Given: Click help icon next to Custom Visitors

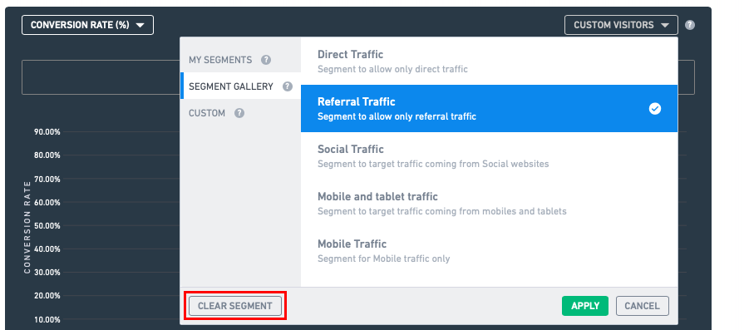Looking at the screenshot, I should (x=690, y=25).
